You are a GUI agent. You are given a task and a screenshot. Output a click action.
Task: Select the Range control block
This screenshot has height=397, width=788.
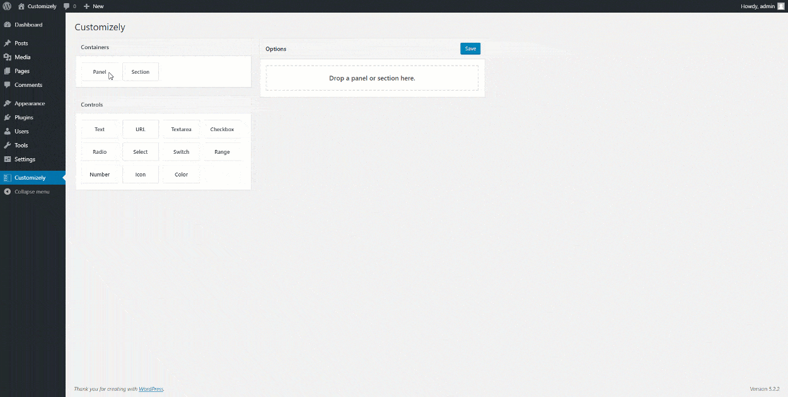222,152
